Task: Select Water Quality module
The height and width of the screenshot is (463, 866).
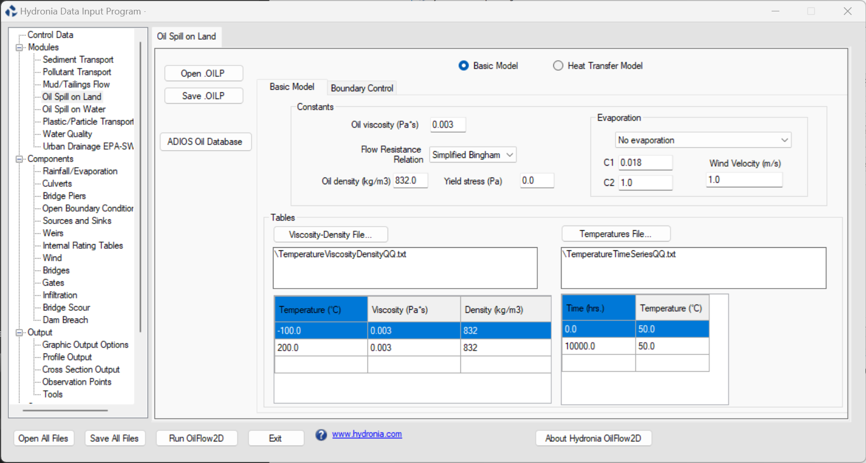Action: [67, 134]
